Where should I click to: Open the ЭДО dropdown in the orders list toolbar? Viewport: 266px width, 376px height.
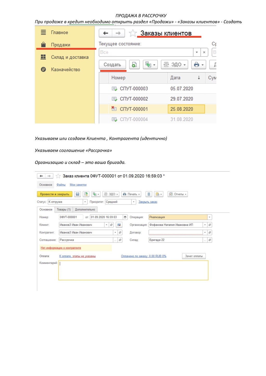(175, 64)
